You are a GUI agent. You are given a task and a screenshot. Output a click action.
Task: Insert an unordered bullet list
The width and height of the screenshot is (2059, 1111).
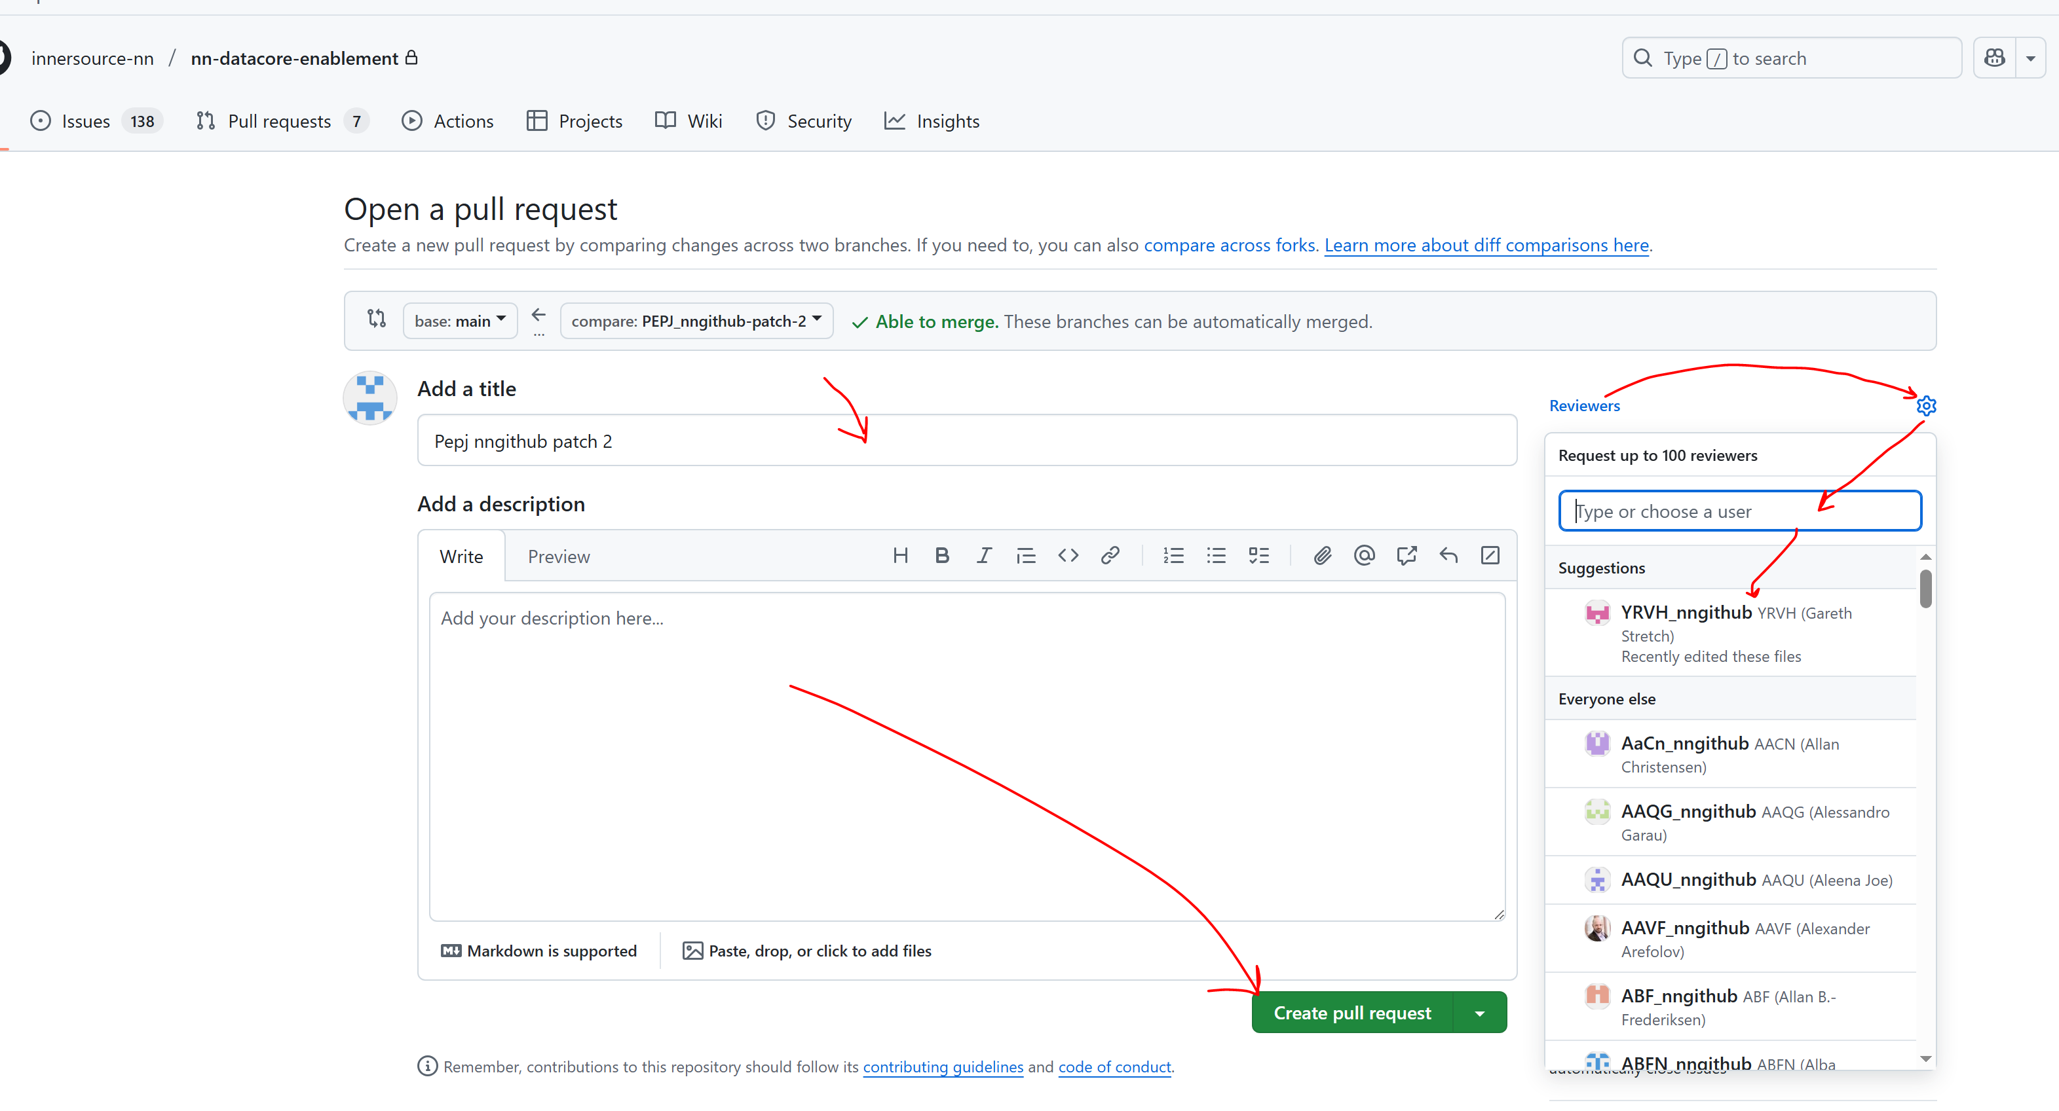click(1216, 556)
